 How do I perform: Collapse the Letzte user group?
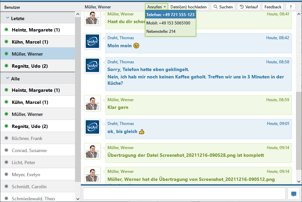tap(8, 18)
